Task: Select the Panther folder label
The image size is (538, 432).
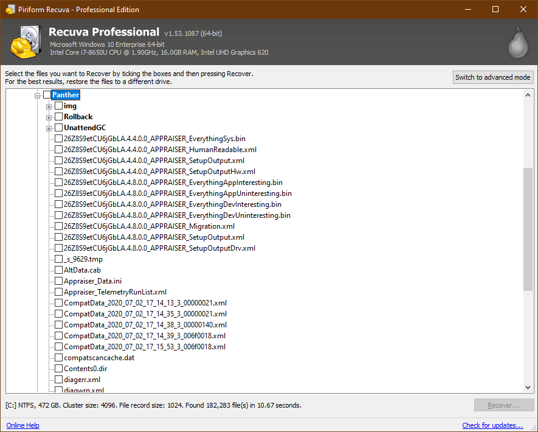Action: (66, 95)
